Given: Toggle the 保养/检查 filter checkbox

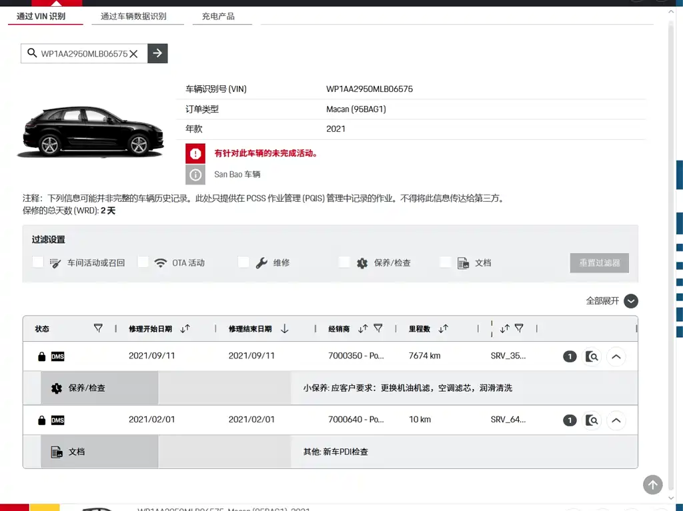Looking at the screenshot, I should [x=344, y=262].
